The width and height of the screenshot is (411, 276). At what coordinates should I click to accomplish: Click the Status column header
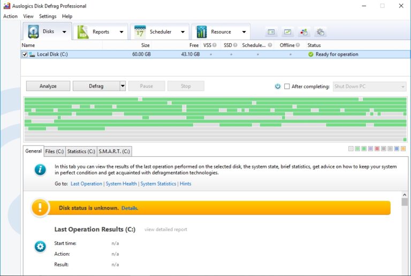tap(358, 45)
